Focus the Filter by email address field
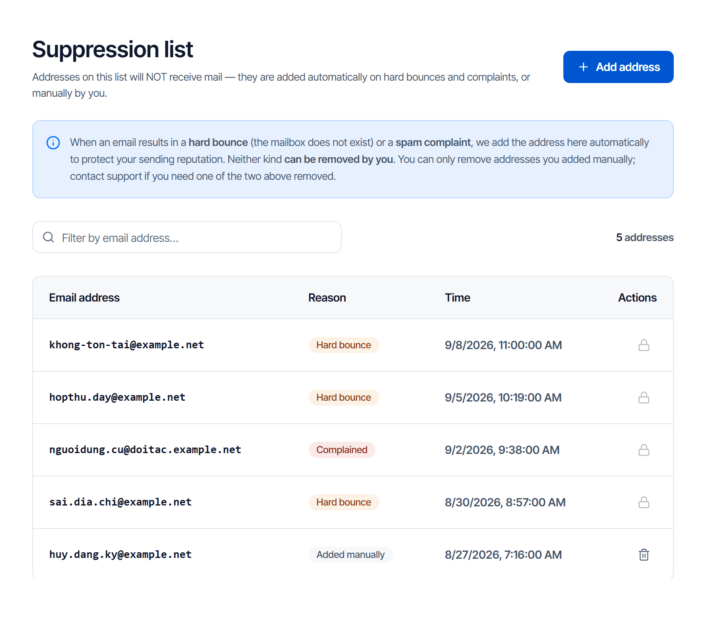Screen dimensions: 706x618 point(187,237)
